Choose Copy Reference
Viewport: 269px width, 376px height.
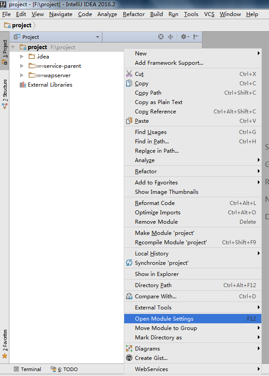point(193,111)
